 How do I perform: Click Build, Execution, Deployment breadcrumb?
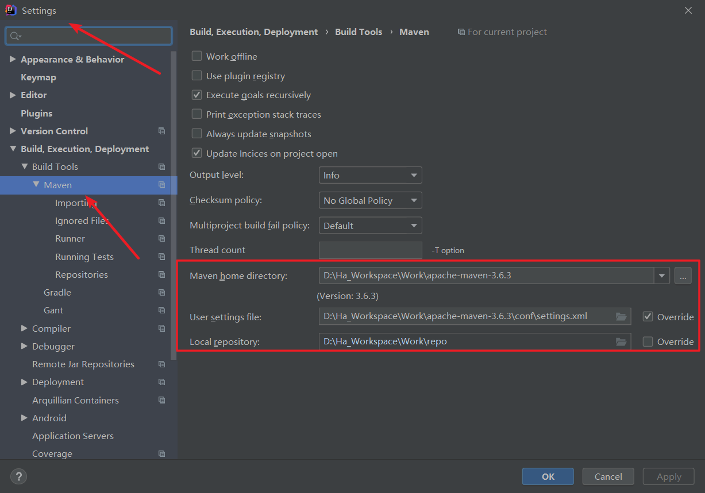[x=254, y=32]
